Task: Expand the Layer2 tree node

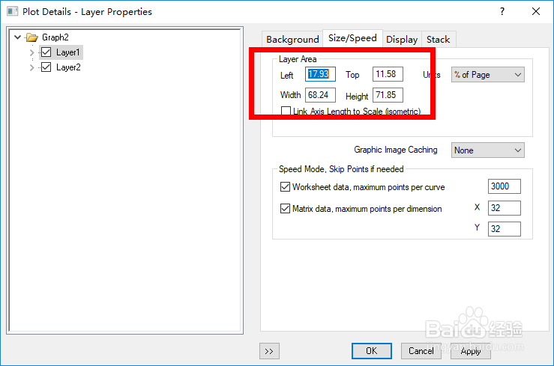Action: pos(31,67)
